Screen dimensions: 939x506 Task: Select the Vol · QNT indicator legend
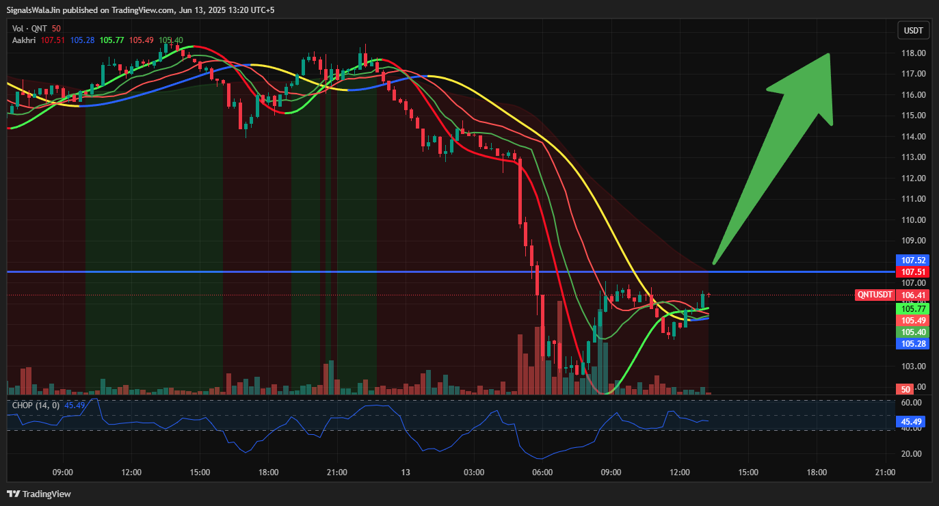[x=30, y=28]
